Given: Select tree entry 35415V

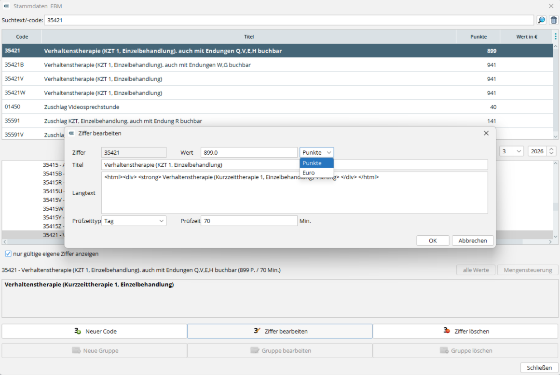Looking at the screenshot, I should point(54,200).
